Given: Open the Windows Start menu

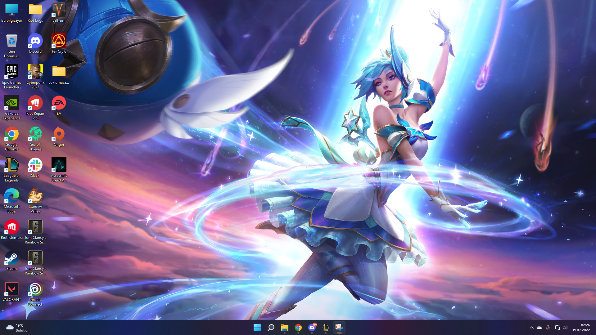Looking at the screenshot, I should point(257,328).
